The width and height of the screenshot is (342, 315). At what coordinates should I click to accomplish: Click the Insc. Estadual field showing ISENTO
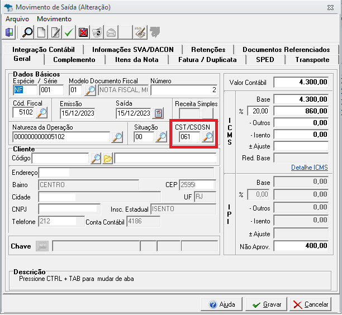(183, 209)
